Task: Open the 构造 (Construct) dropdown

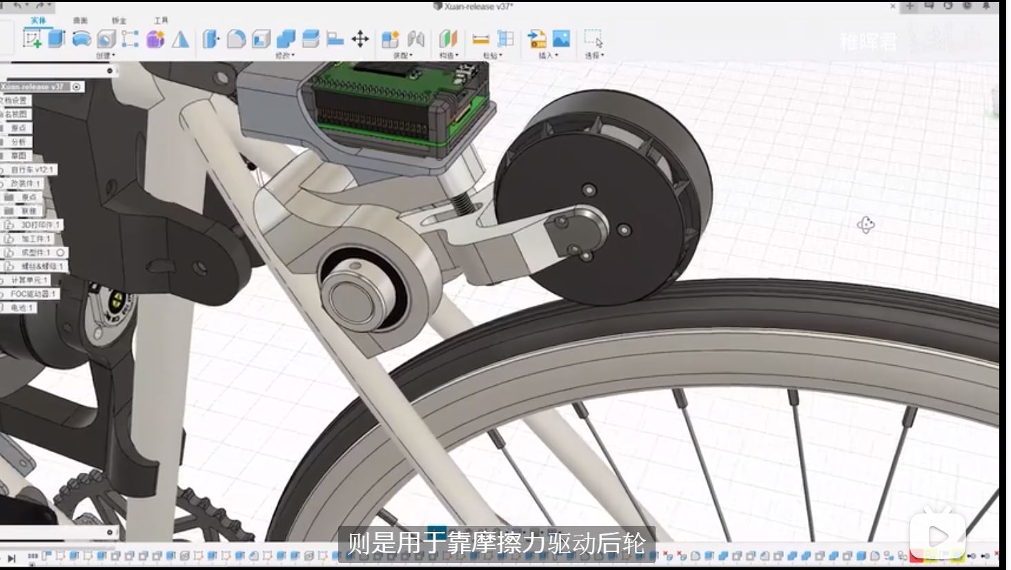Action: [x=448, y=55]
